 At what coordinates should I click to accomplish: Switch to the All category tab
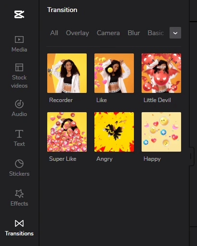tap(54, 33)
